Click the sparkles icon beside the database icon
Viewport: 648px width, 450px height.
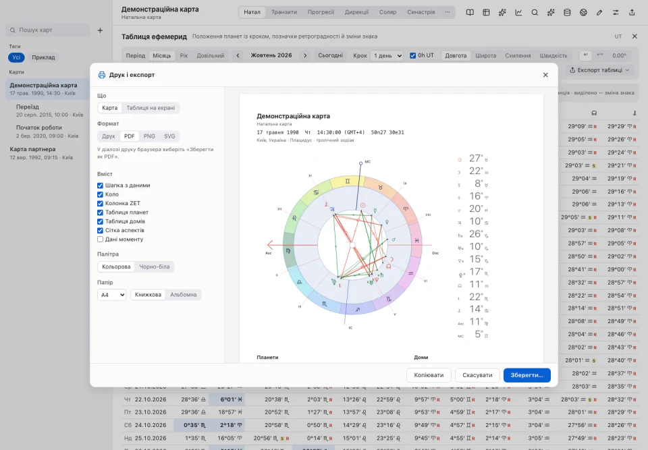(551, 12)
